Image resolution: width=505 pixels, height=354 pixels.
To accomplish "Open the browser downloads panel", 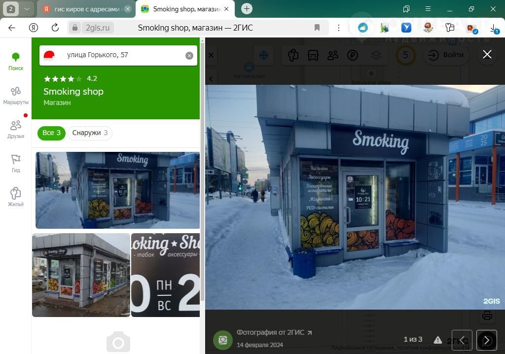I will [x=494, y=28].
